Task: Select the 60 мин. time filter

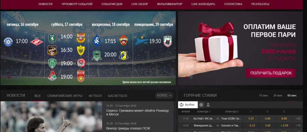Action: [x=292, y=95]
